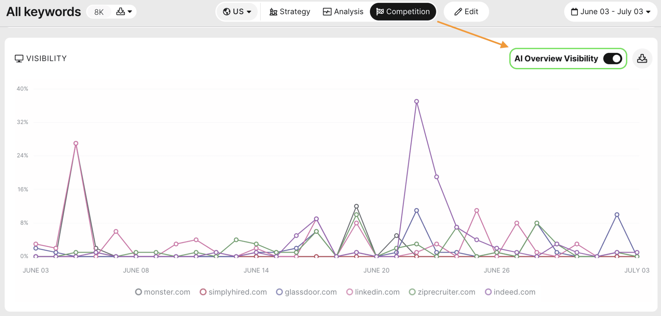
Task: Select the Competition tab
Action: (402, 12)
